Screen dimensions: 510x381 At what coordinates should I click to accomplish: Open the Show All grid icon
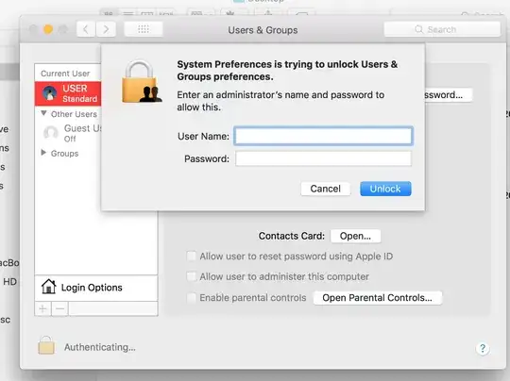click(x=144, y=29)
